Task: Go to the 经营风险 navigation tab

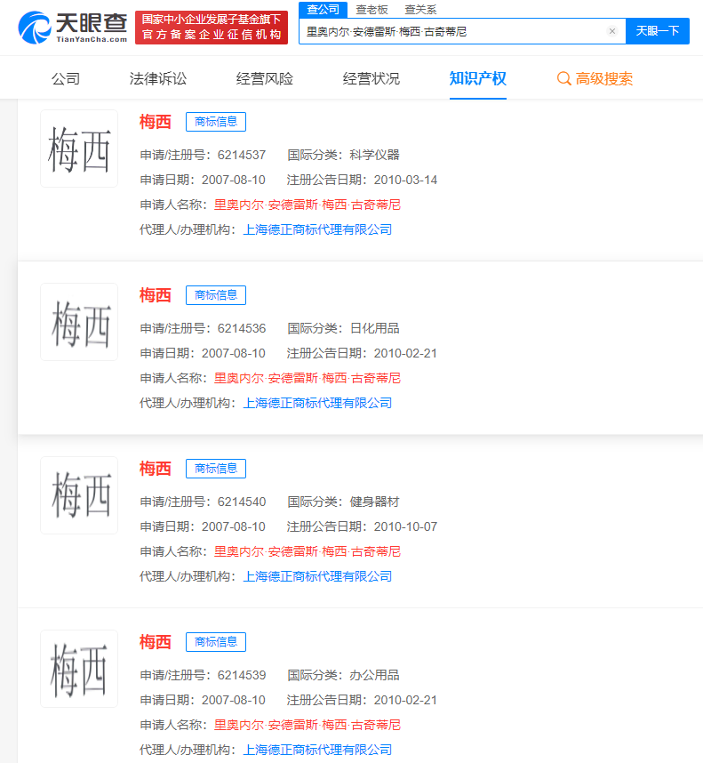Action: [x=265, y=78]
